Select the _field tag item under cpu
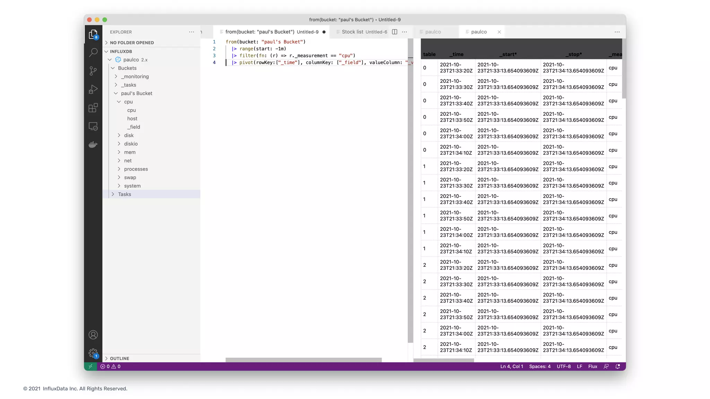 tap(133, 127)
